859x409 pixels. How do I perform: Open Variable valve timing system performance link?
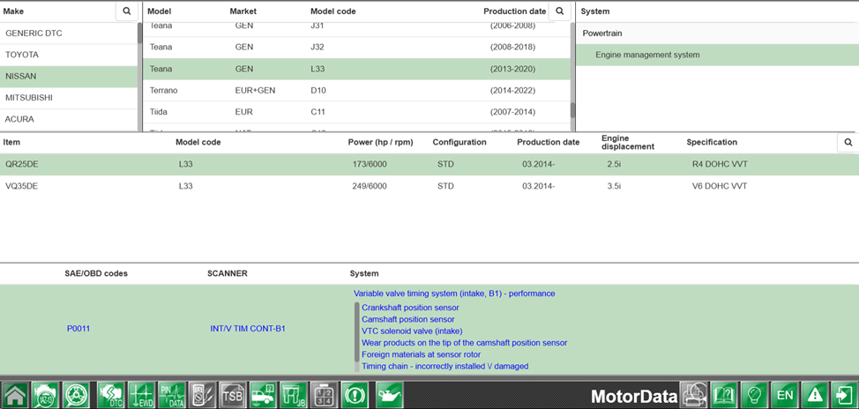coord(454,294)
